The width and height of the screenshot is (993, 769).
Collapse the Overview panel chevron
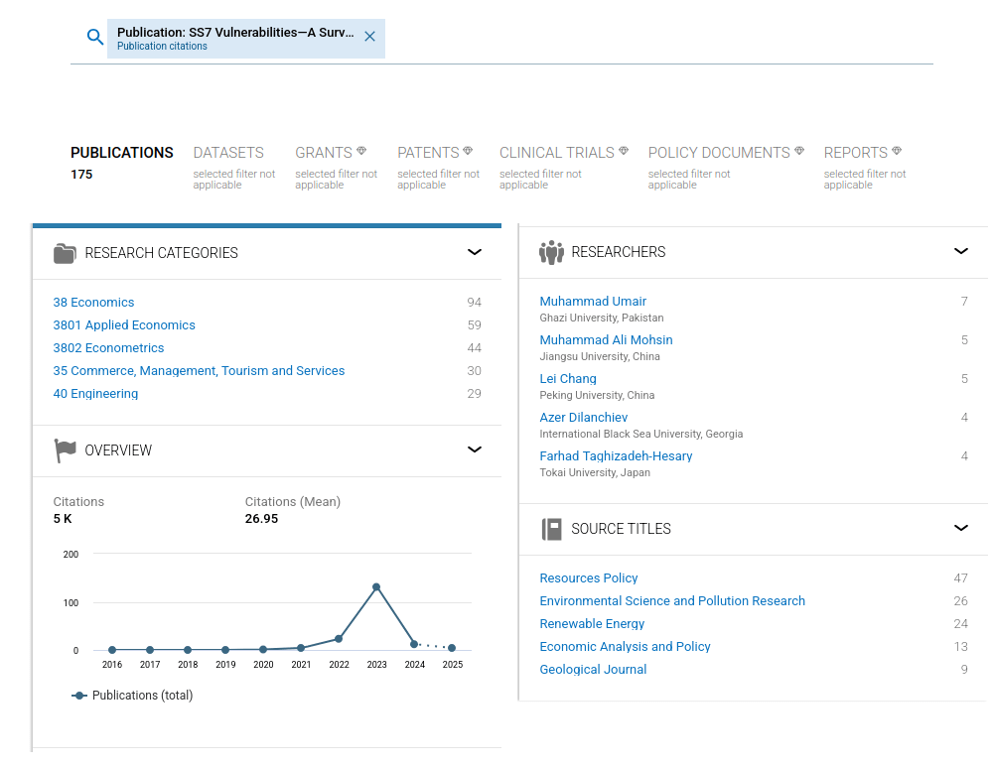point(475,449)
